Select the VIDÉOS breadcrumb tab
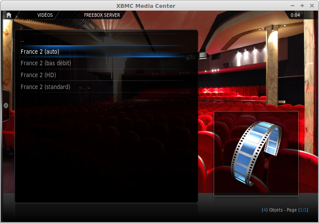The image size is (319, 223). [x=45, y=15]
